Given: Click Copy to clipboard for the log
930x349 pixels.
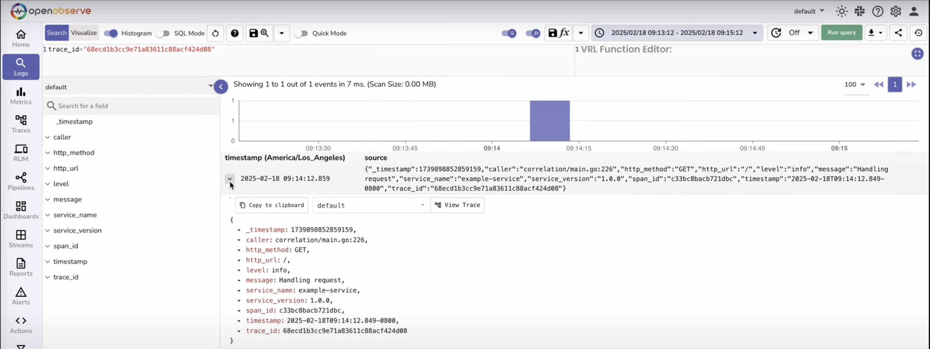Looking at the screenshot, I should pyautogui.click(x=271, y=205).
